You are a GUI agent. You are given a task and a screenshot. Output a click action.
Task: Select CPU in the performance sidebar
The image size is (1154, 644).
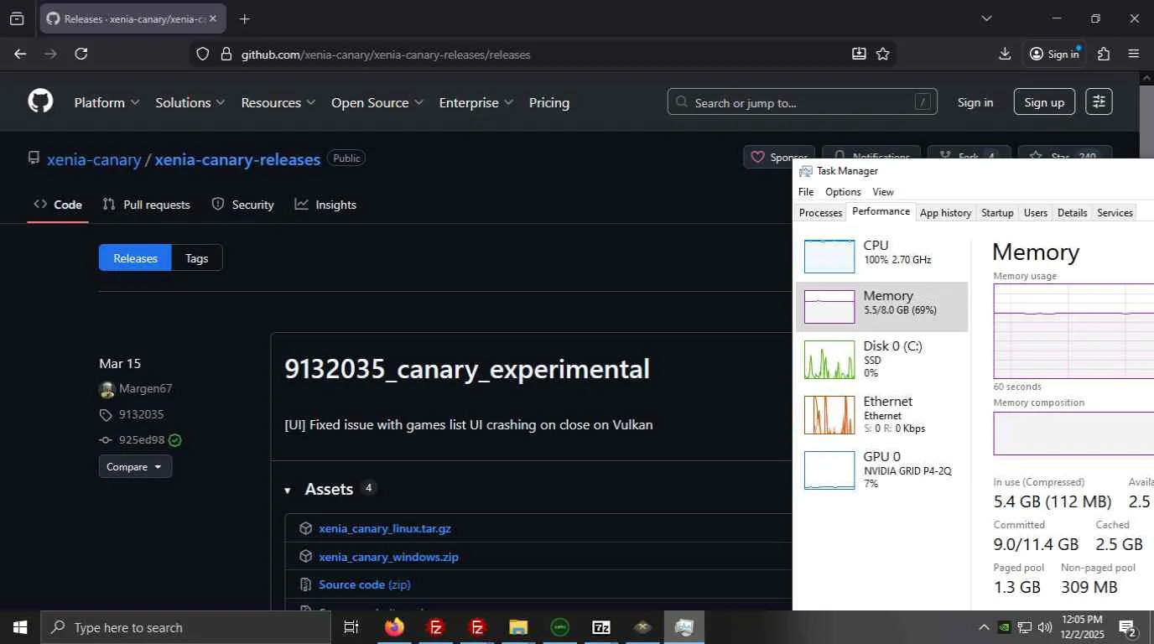[881, 256]
